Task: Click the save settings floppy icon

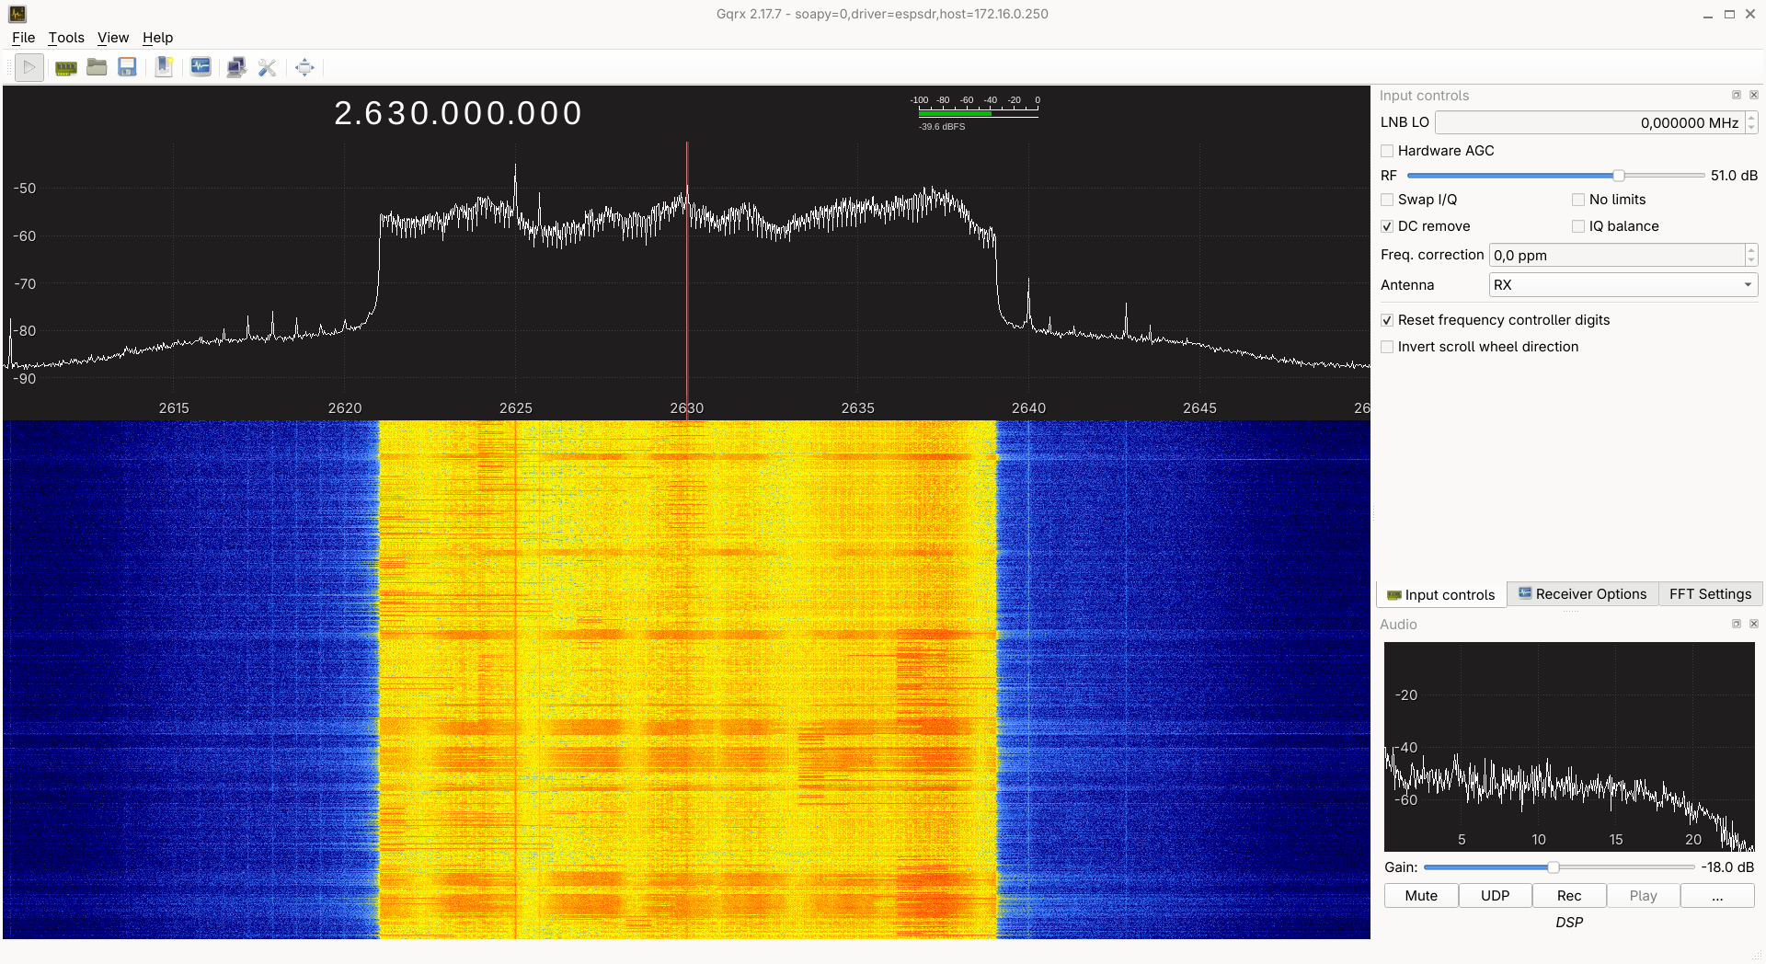Action: click(x=128, y=67)
